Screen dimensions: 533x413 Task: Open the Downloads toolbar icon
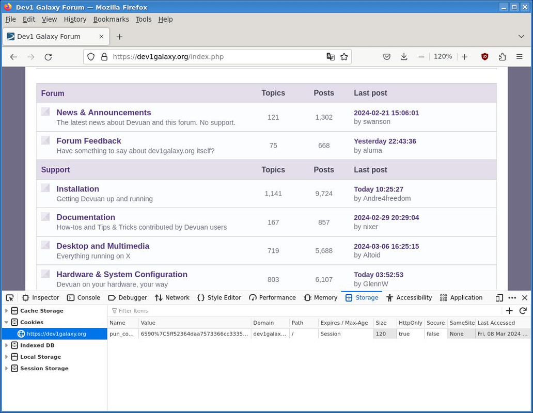(x=404, y=57)
